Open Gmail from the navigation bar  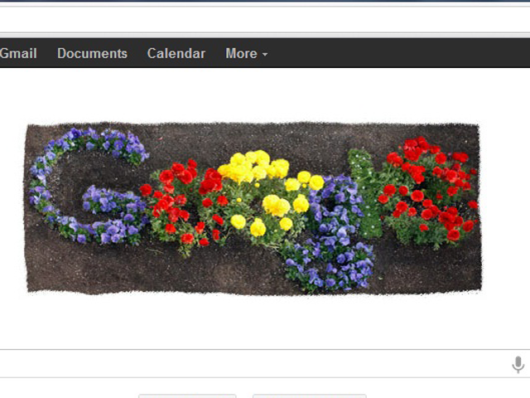point(18,53)
